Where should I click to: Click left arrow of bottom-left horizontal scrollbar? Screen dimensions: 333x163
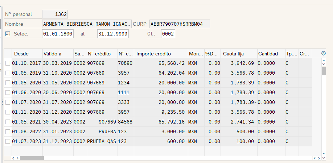point(13,158)
